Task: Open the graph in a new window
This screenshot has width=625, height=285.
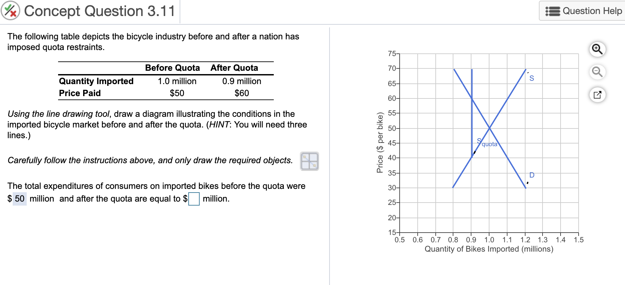Action: (597, 95)
